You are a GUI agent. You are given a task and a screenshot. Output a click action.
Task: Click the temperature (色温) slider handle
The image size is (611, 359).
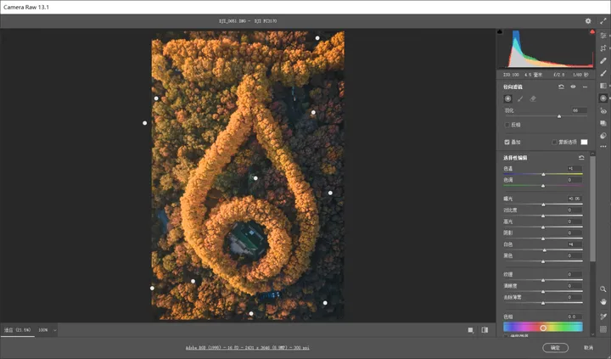pos(544,174)
